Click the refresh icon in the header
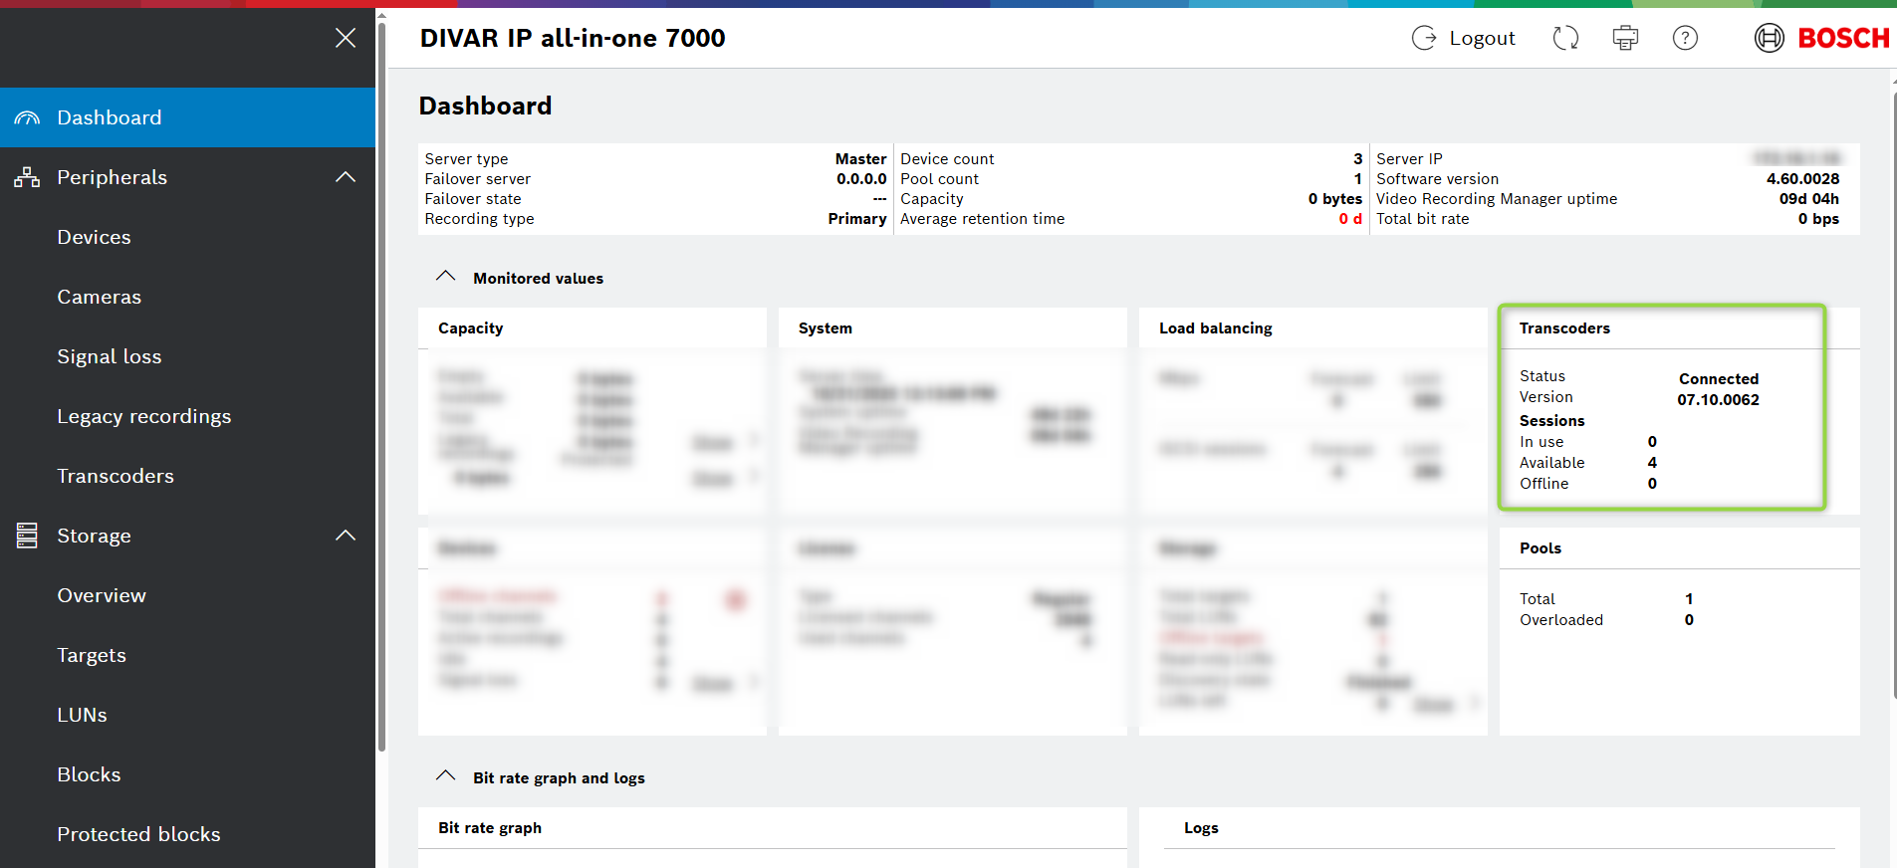 [x=1565, y=38]
